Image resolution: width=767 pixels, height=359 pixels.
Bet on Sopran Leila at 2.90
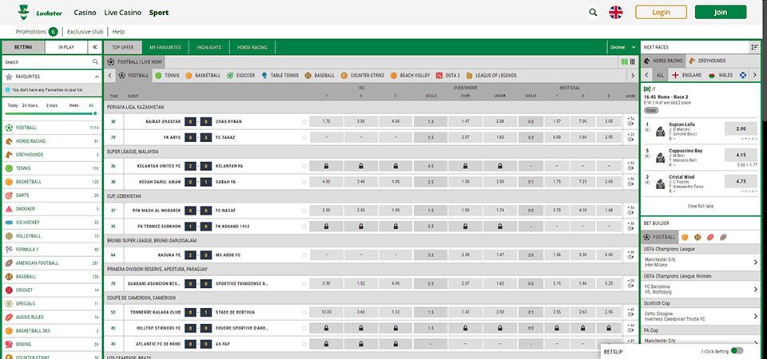[741, 128]
